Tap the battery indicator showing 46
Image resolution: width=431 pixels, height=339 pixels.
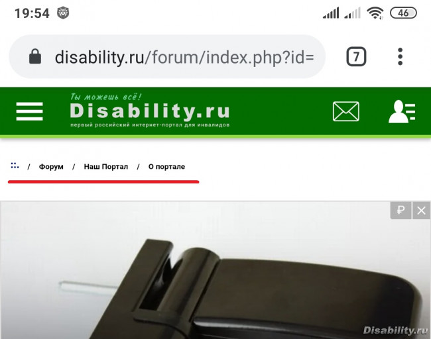click(x=403, y=13)
